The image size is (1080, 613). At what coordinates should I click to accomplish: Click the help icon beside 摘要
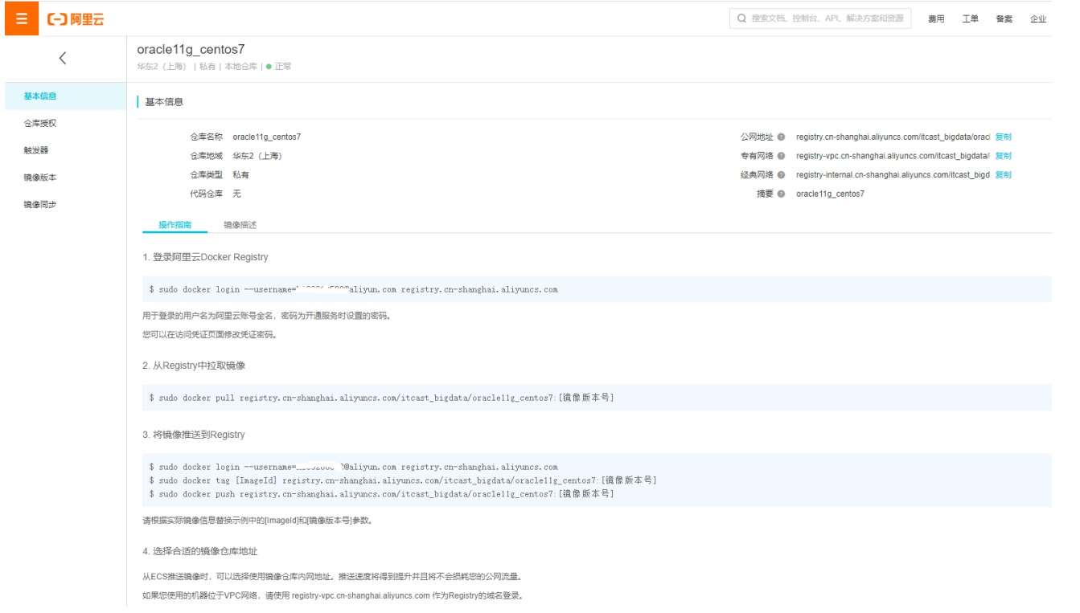point(781,194)
